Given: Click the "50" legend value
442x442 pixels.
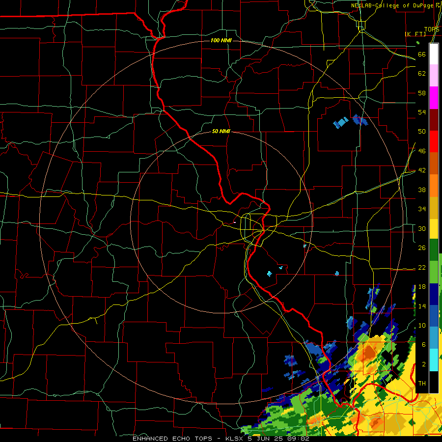Looking at the screenshot, I should [422, 132].
